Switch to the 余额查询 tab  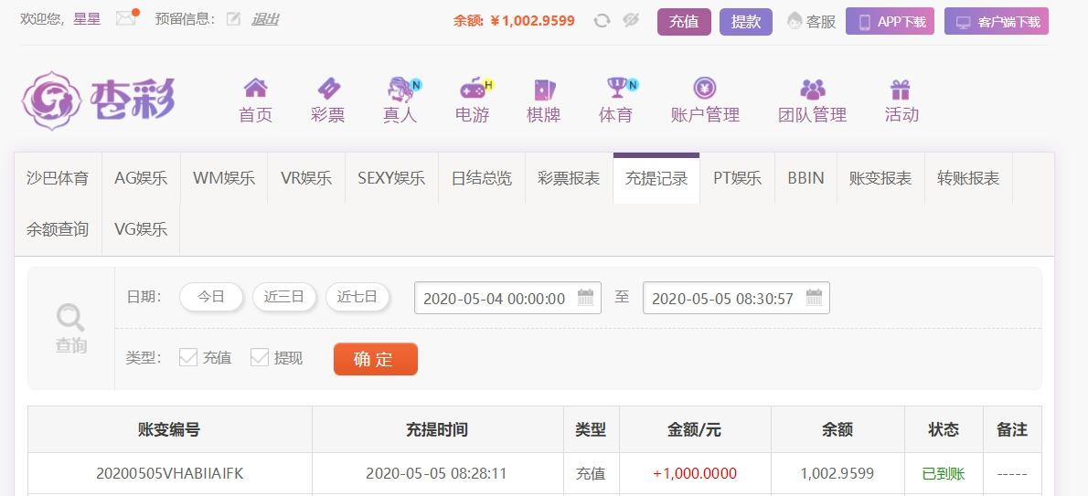(x=58, y=229)
